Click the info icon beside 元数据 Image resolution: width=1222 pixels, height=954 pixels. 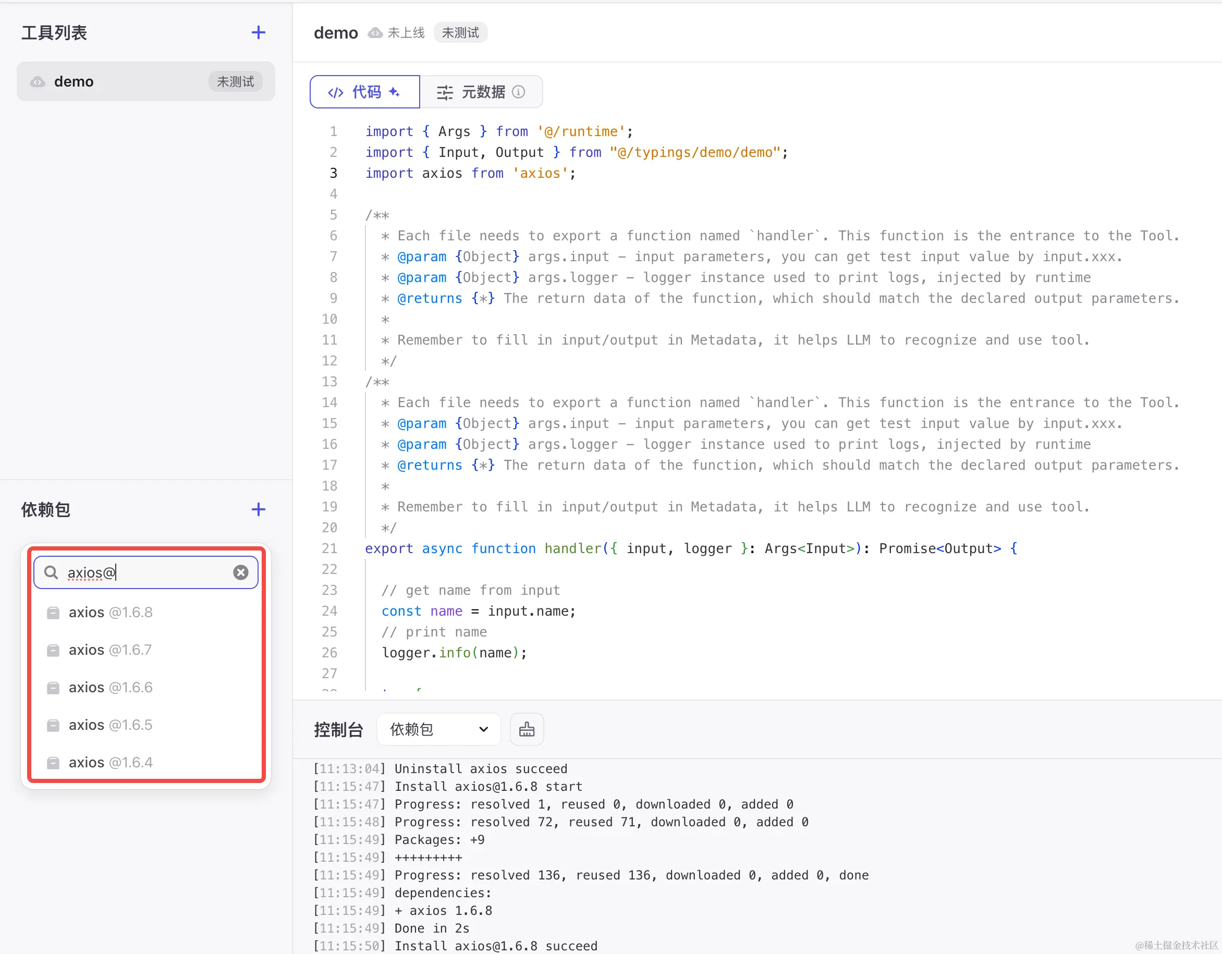coord(519,92)
